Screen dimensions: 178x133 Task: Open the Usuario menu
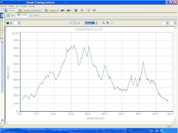[24, 6]
